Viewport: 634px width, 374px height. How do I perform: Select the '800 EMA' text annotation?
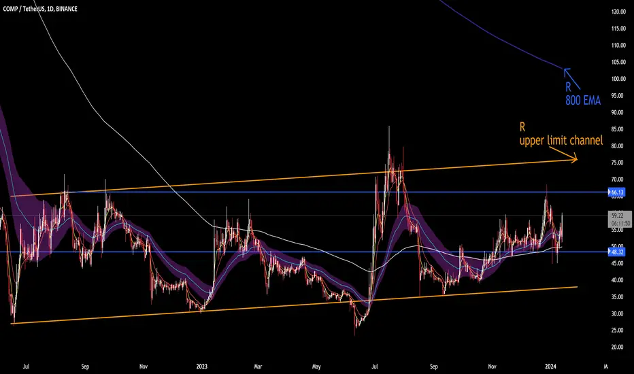click(x=583, y=100)
